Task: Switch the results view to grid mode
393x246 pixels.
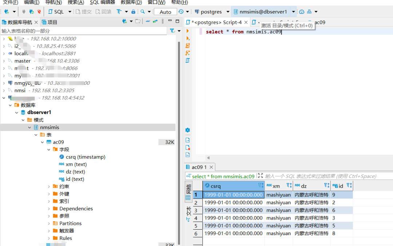Action: [189, 193]
